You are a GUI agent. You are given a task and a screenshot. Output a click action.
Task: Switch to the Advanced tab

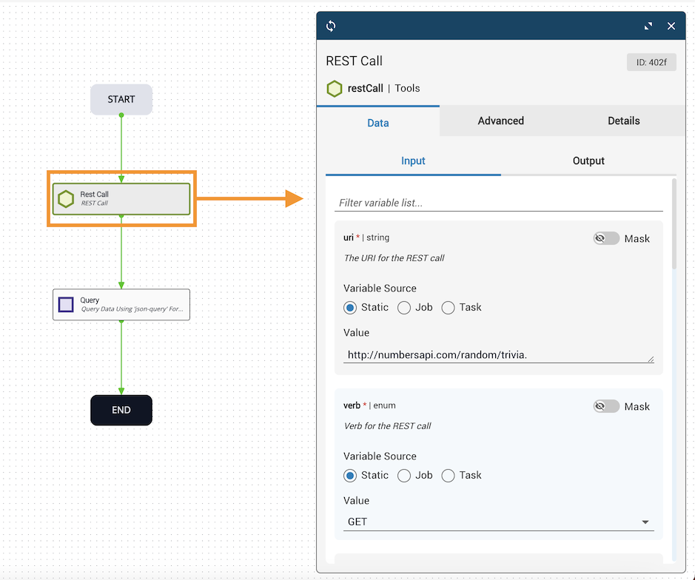(500, 121)
